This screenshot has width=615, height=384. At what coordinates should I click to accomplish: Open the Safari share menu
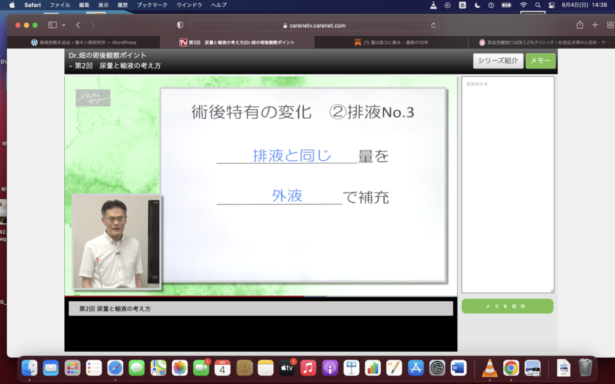click(x=580, y=25)
